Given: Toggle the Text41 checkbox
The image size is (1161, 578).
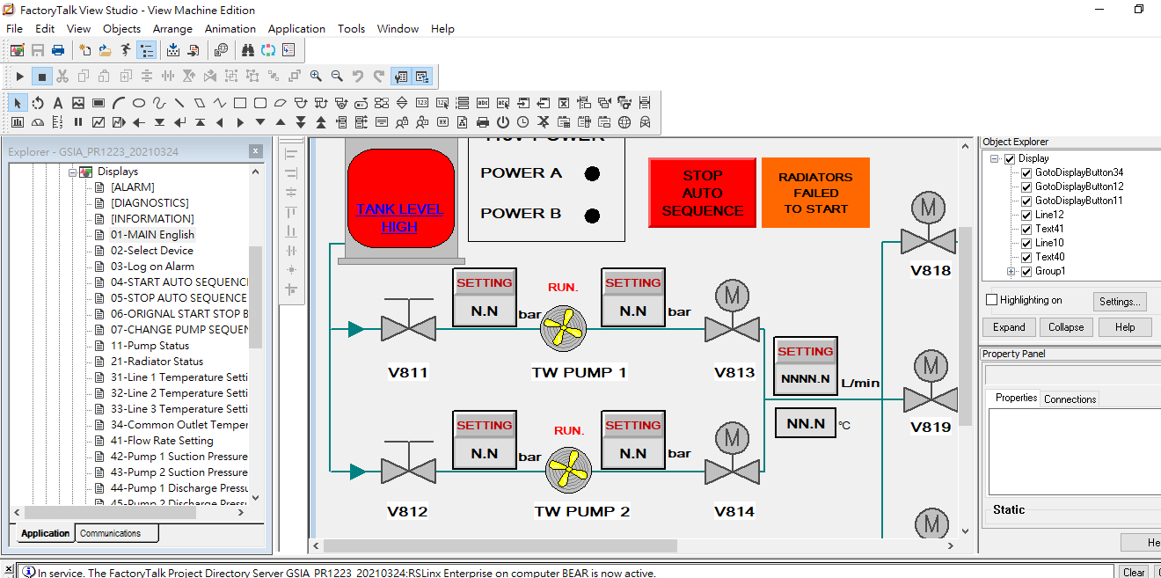Looking at the screenshot, I should point(1026,229).
